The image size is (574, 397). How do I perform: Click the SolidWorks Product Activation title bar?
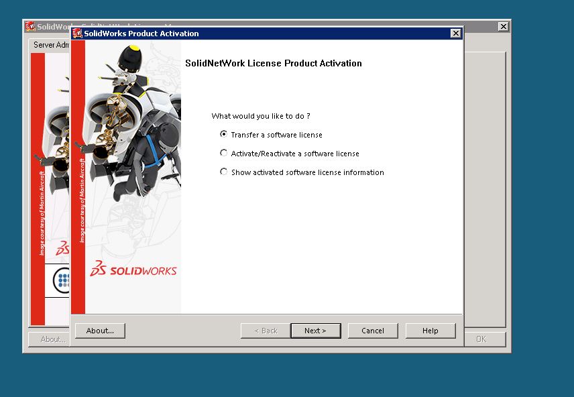tap(268, 34)
